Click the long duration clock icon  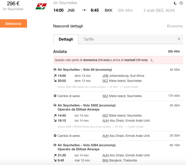[181, 3]
